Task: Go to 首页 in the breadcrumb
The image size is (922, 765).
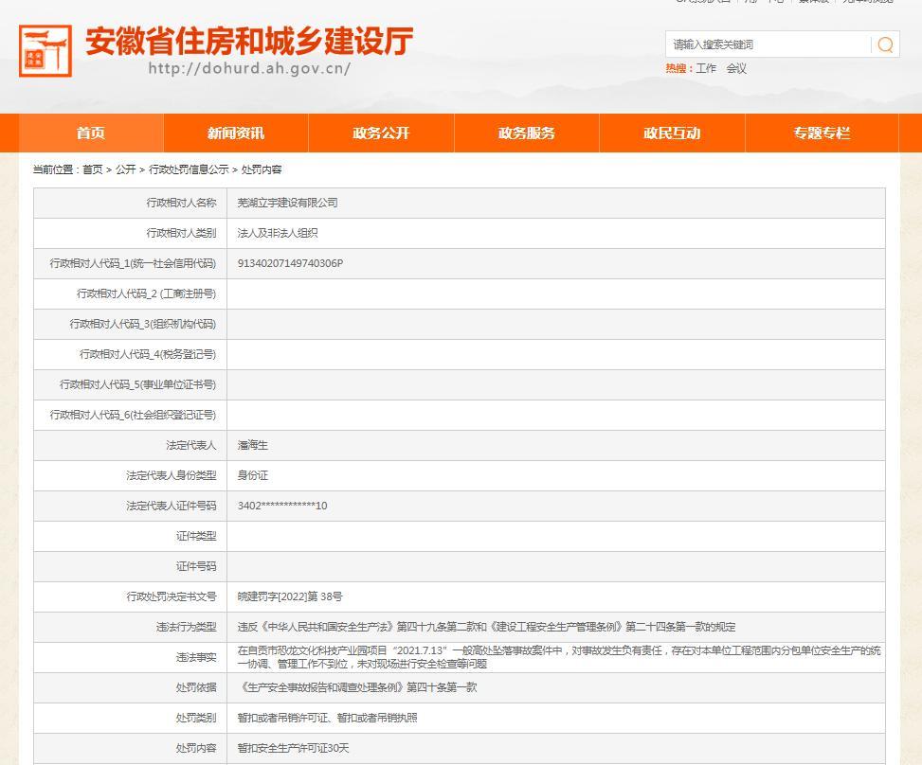Action: point(92,169)
